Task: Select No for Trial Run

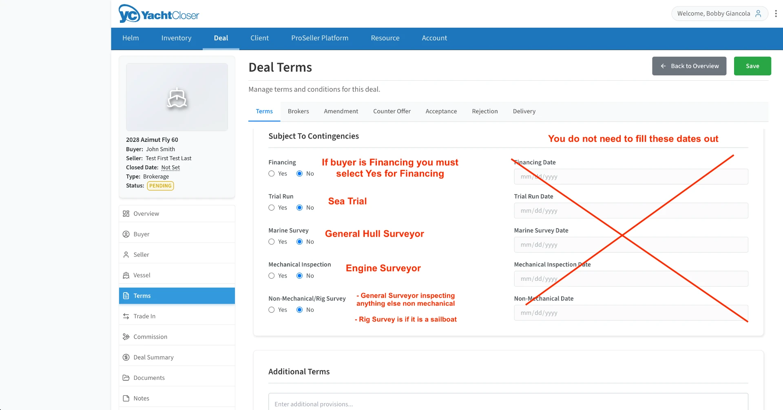Action: (x=300, y=208)
